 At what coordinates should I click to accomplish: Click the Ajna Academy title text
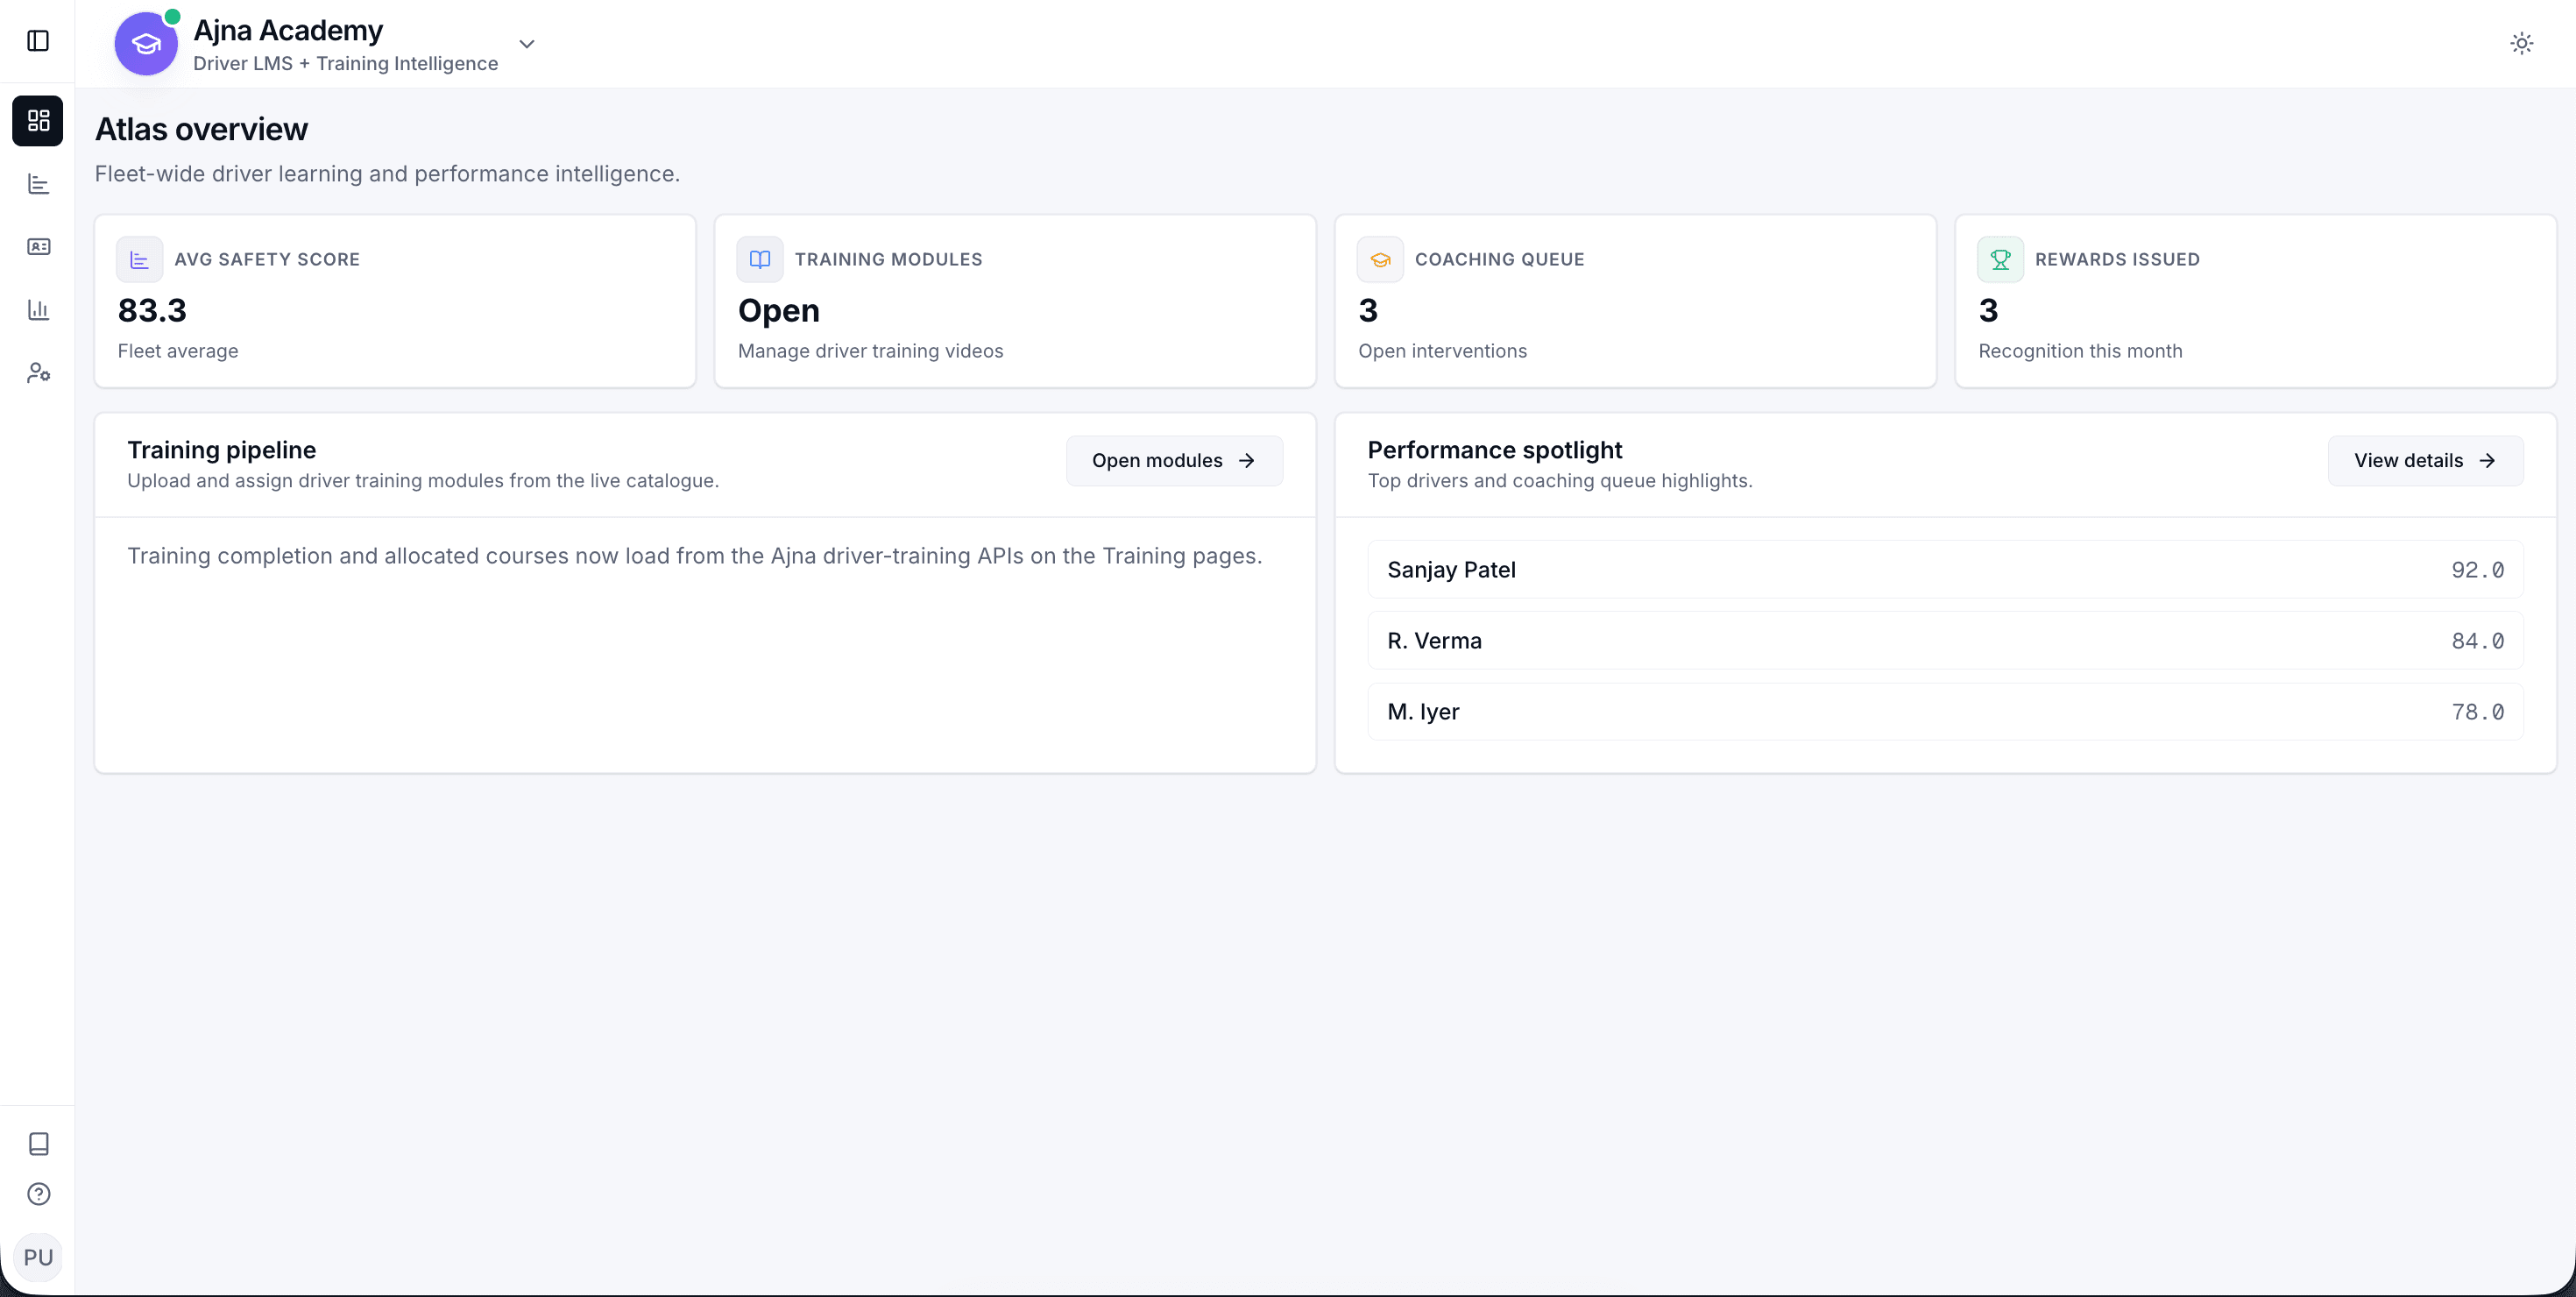[288, 31]
